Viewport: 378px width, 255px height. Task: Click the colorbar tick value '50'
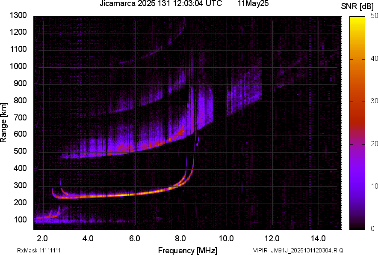coord(374,16)
